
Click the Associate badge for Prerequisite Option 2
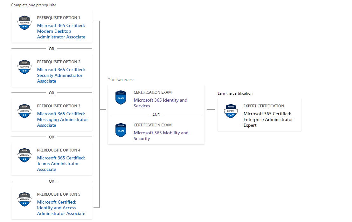pos(24,67)
